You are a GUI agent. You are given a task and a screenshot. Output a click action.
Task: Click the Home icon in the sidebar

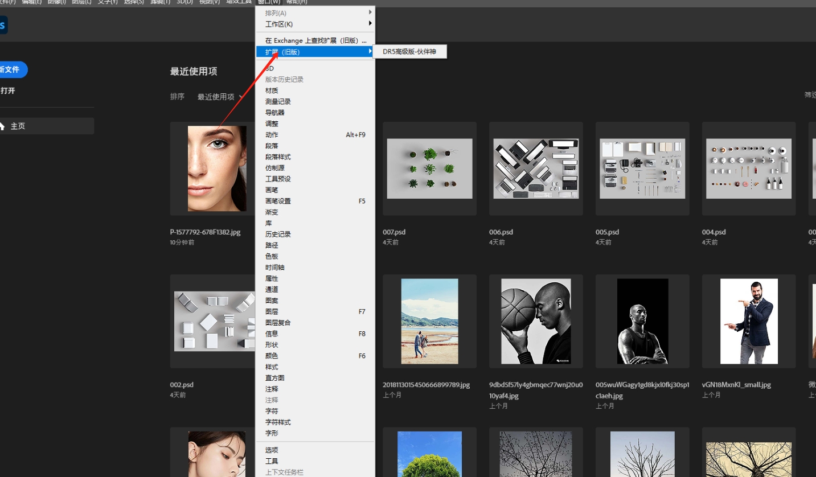click(2, 126)
